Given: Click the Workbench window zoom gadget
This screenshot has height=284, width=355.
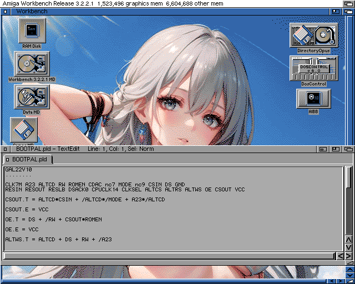Looking at the screenshot, I should pyautogui.click(x=336, y=11).
